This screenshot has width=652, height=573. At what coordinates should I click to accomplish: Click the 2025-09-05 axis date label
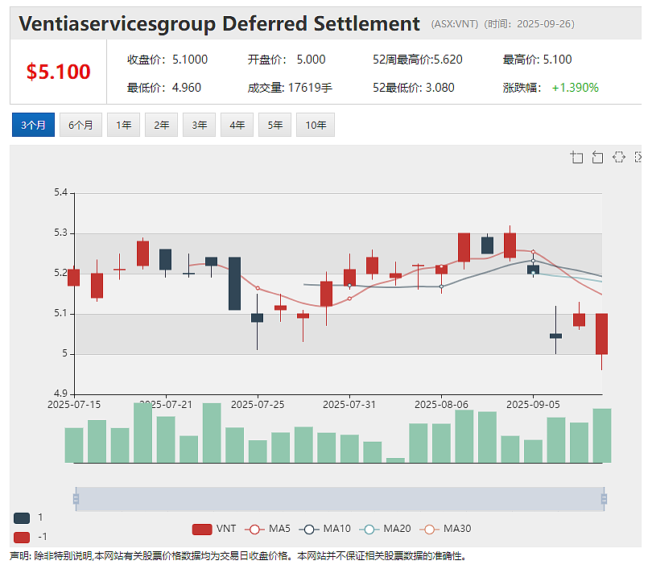click(533, 405)
